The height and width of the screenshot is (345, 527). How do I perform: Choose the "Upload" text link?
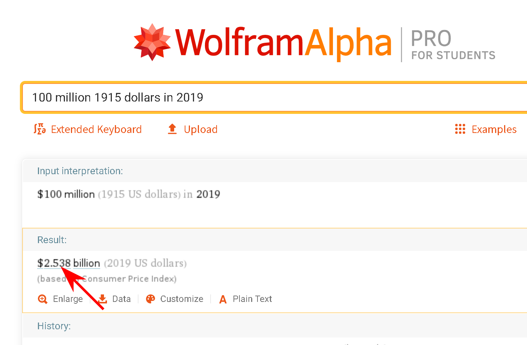[200, 129]
